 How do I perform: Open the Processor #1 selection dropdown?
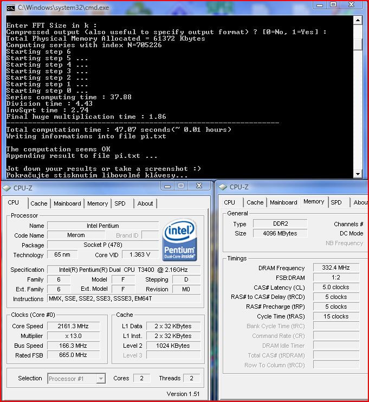76,379
